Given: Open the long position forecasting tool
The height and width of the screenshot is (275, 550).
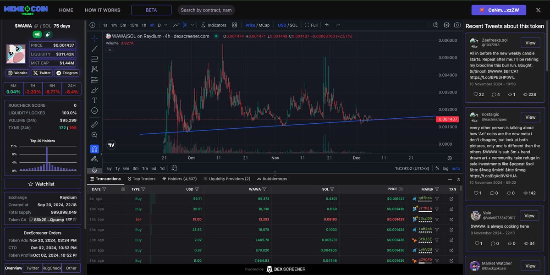Looking at the screenshot, I should click(x=94, y=80).
